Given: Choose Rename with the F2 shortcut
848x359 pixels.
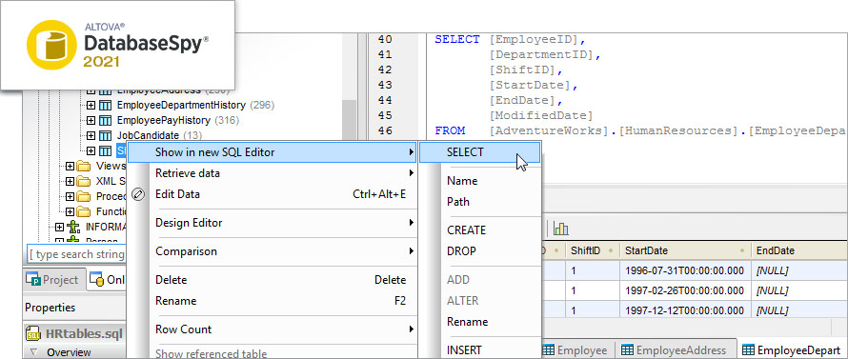Looking at the screenshot, I should [x=272, y=301].
